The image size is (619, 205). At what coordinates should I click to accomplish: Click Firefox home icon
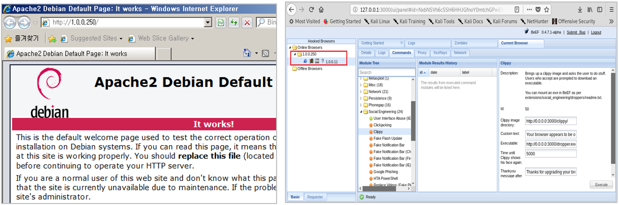[x=321, y=9]
